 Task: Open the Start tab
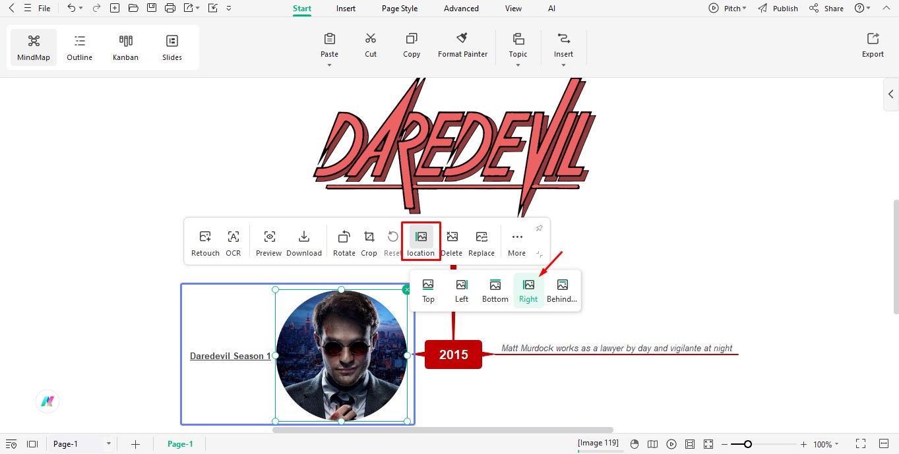302,9
